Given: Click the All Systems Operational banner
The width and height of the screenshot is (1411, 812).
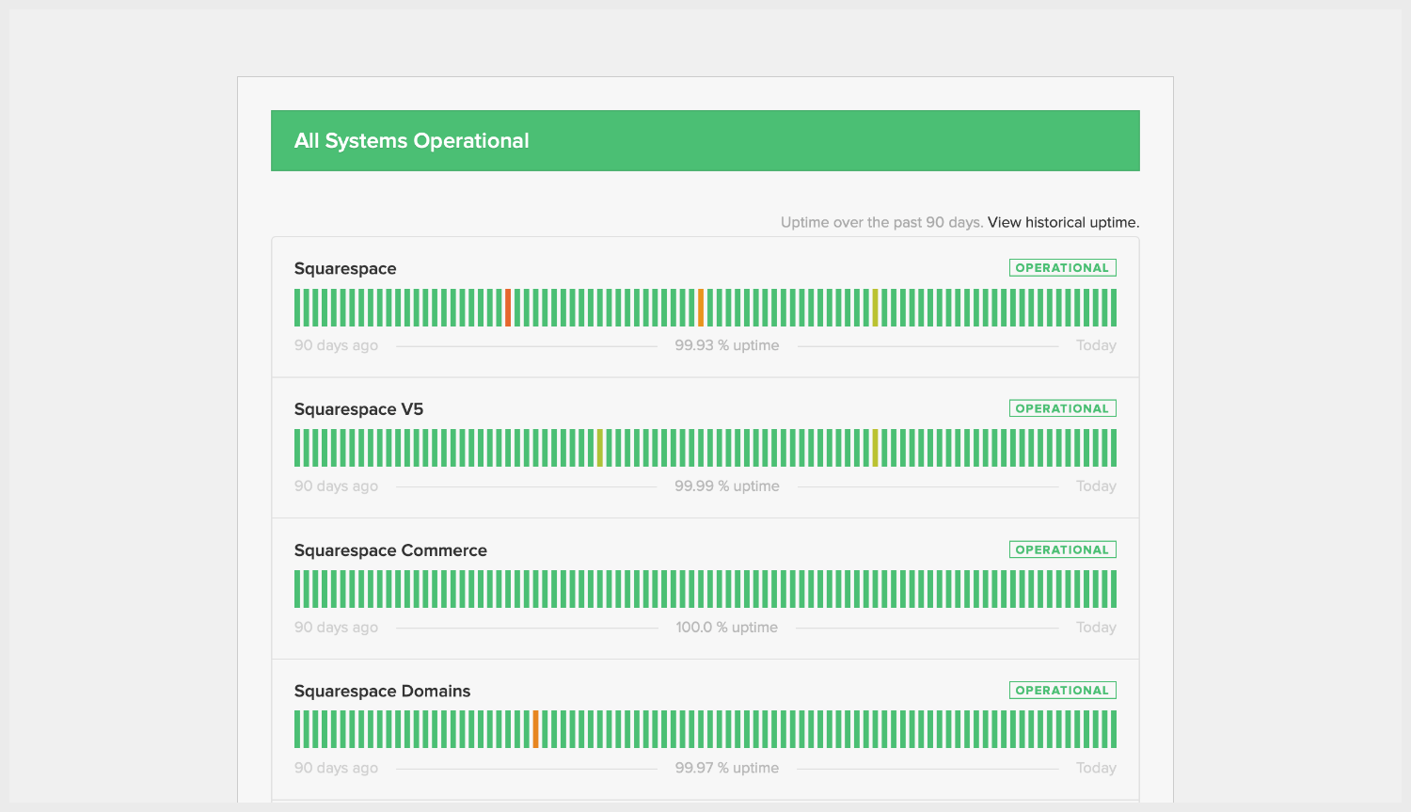Looking at the screenshot, I should coord(705,141).
